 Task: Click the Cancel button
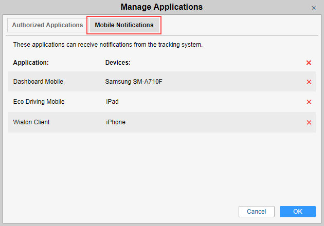pos(257,211)
